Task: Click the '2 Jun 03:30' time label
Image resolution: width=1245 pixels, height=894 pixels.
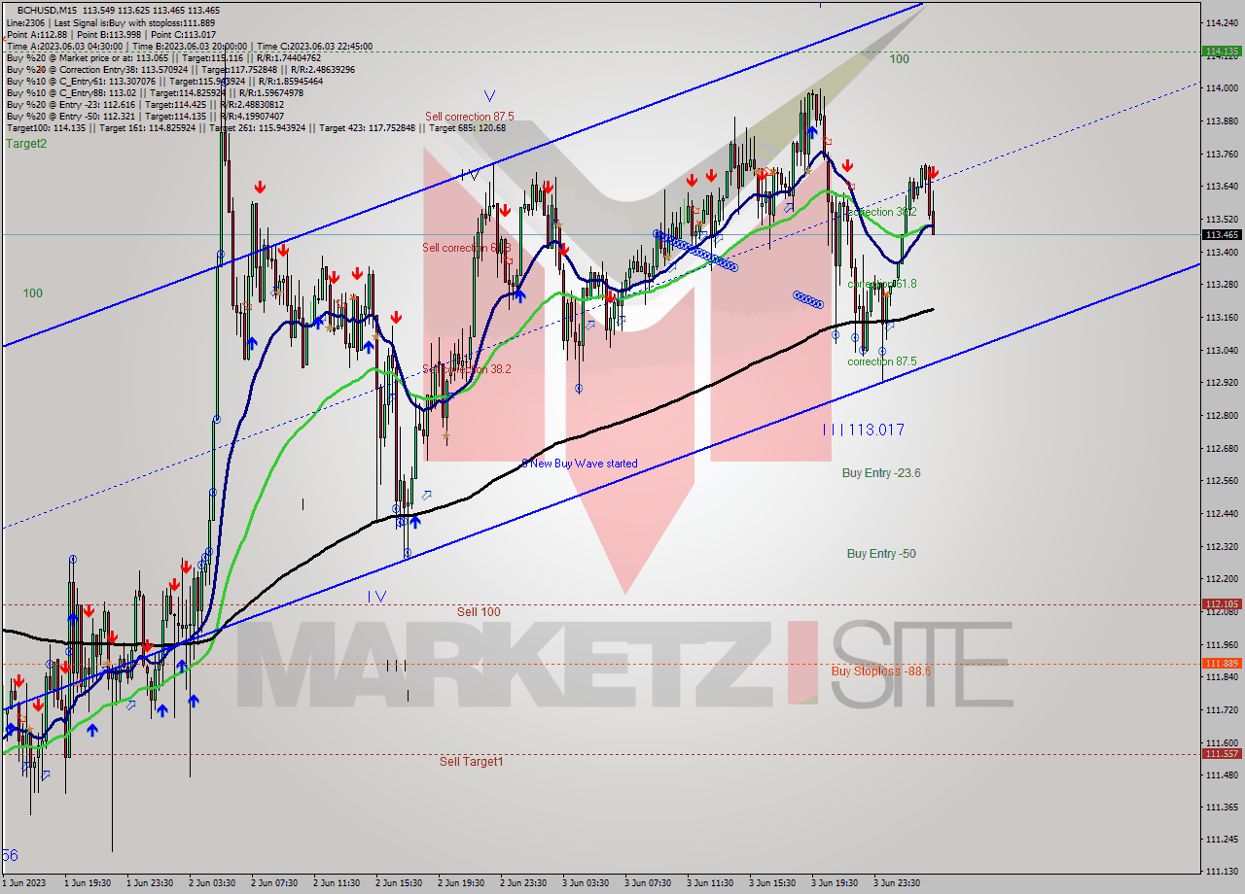Action: pyautogui.click(x=212, y=883)
